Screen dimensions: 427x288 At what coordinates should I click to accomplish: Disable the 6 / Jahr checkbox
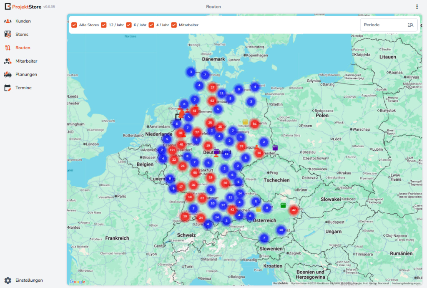[x=129, y=25]
